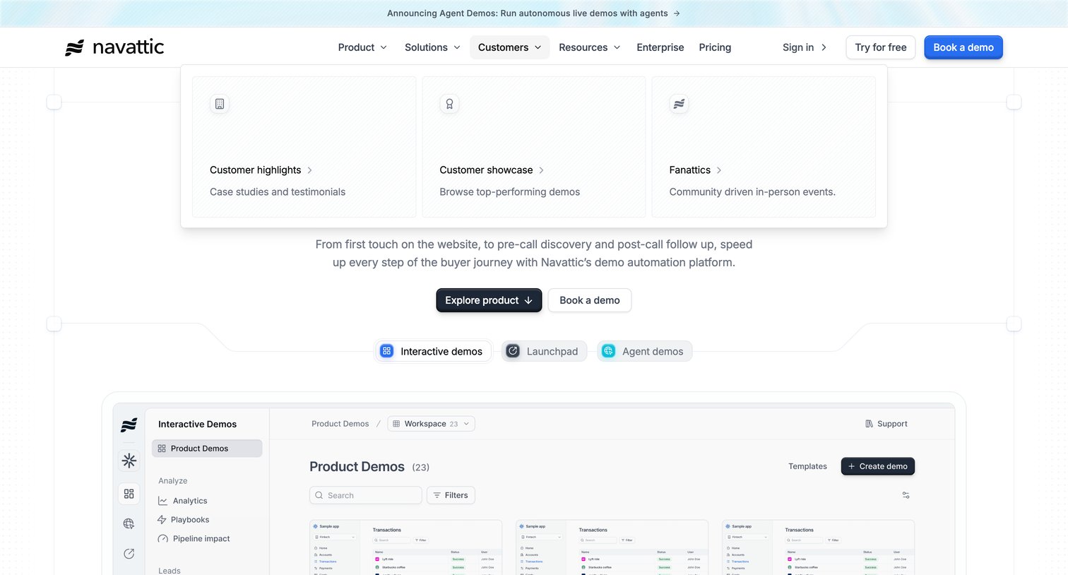Click the globe icon in left sidebar rail
Viewport: 1068px width, 575px height.
129,523
